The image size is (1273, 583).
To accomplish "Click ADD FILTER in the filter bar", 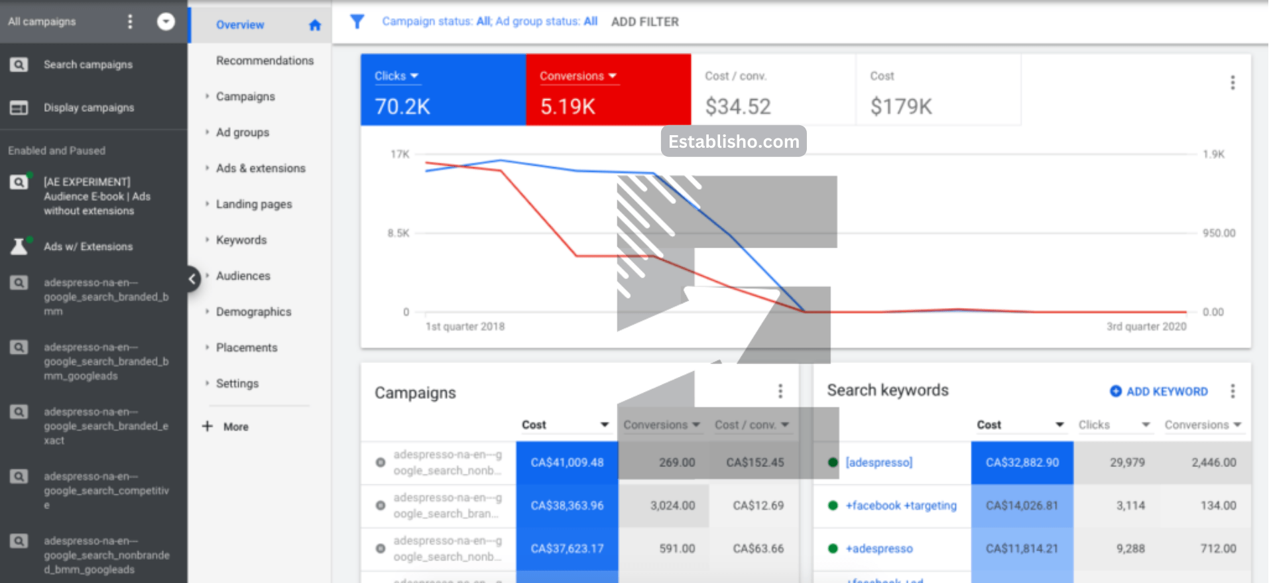I will [x=644, y=22].
